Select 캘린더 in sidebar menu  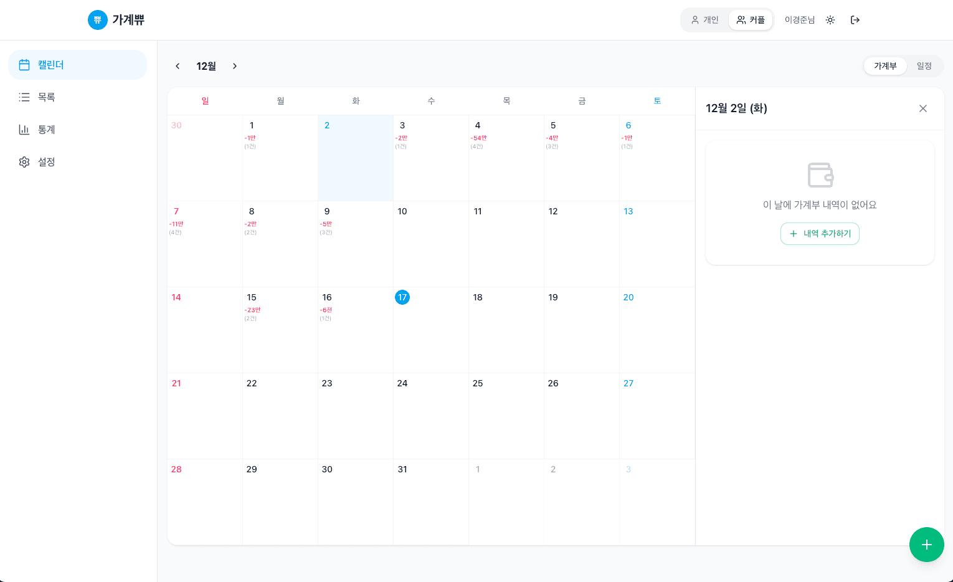77,65
